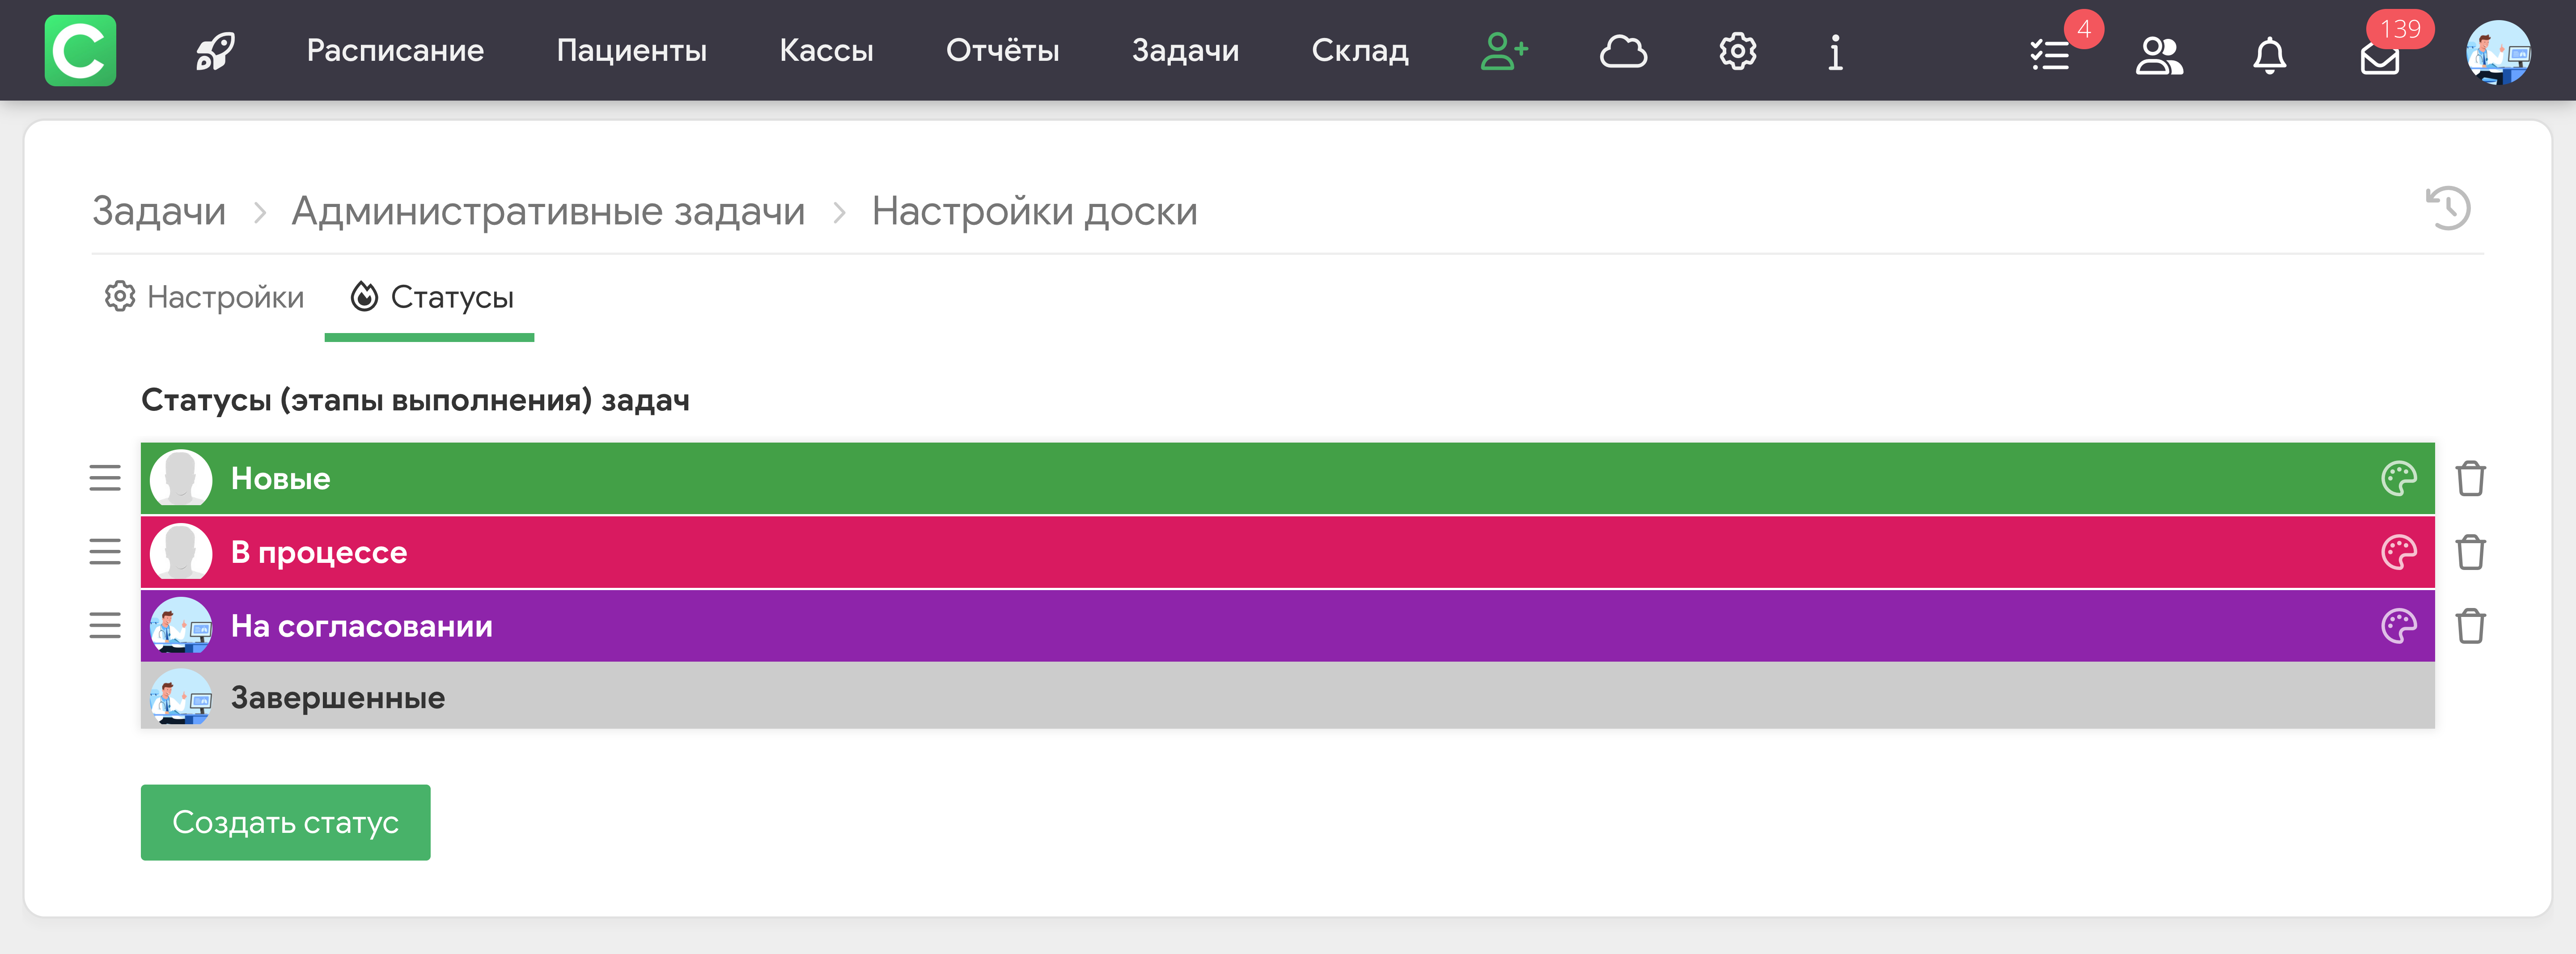Go to Административные задачи breadcrumb

click(x=548, y=211)
